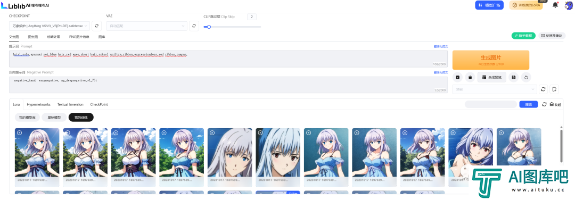This screenshot has height=200, width=575.
Task: Click the floppy disk save icon
Action: pyautogui.click(x=513, y=77)
